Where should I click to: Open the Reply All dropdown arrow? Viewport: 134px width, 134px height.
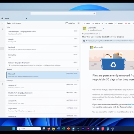click(103, 23)
